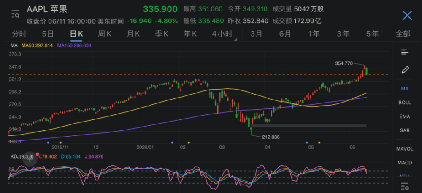This screenshot has width=422, height=193.
Task: Click the blue event dot before 05
Action: (307, 143)
